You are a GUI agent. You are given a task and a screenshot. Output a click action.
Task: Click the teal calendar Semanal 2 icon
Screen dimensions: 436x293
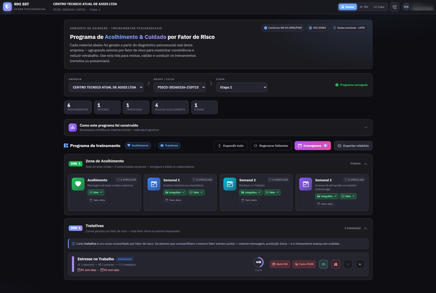[x=230, y=184]
